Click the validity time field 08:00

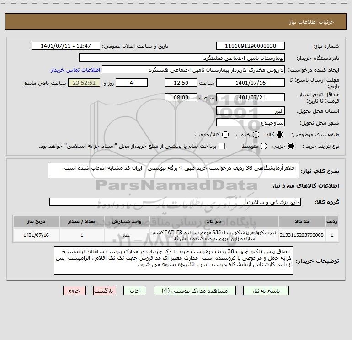(x=181, y=97)
